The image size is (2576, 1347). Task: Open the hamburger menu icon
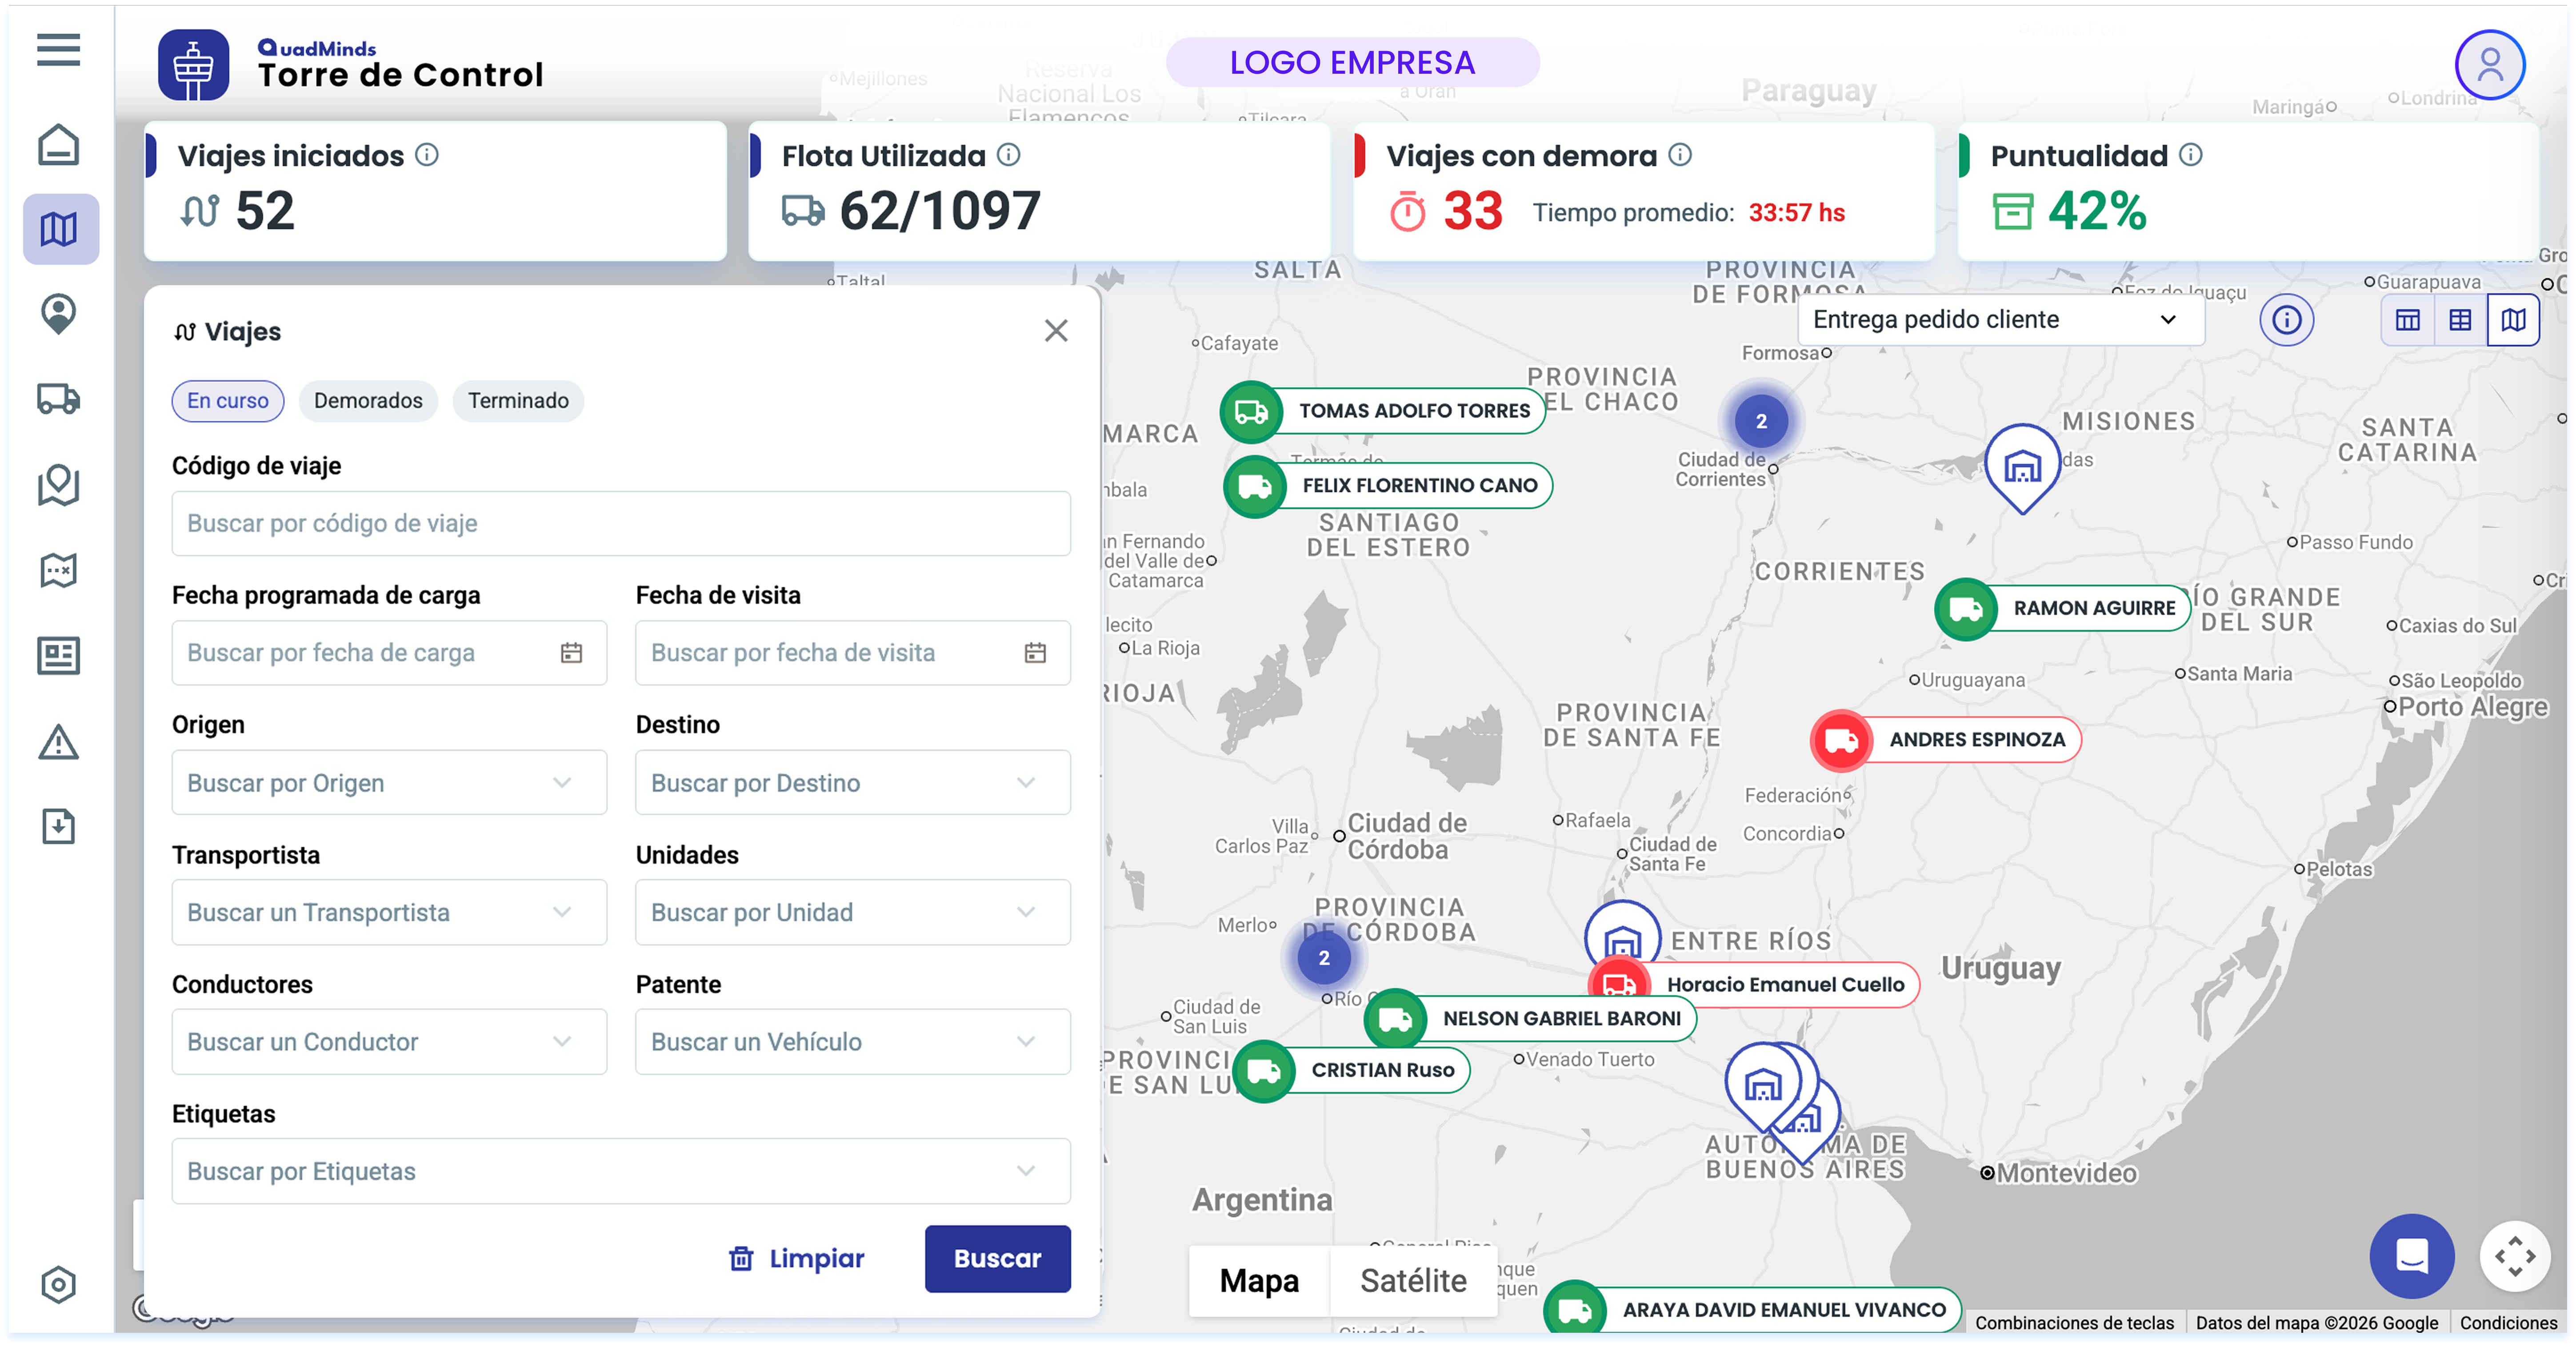pyautogui.click(x=58, y=49)
